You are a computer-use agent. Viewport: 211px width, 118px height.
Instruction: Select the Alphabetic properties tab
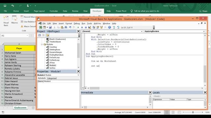42,78
